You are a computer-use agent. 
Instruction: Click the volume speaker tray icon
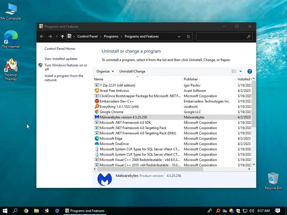pos(251,211)
